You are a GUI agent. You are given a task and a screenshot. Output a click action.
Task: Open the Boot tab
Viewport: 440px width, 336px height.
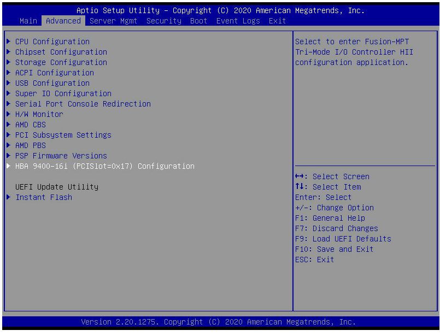click(198, 21)
